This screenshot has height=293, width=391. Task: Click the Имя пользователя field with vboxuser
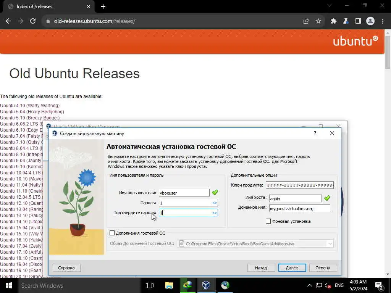tap(184, 193)
